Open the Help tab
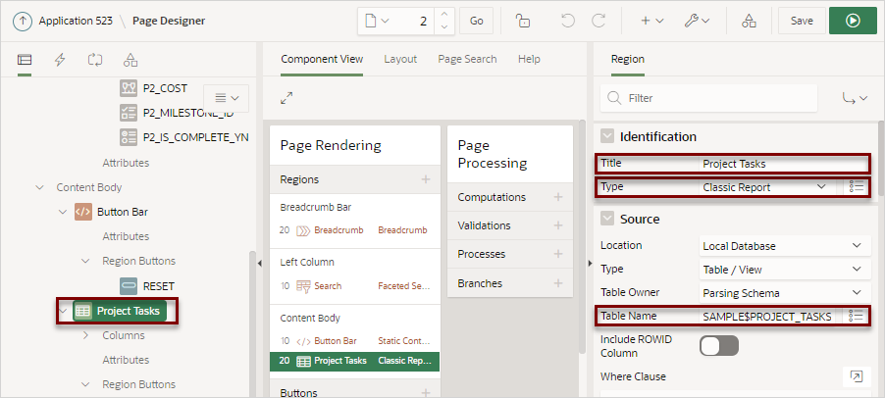Image resolution: width=885 pixels, height=398 pixels. click(529, 59)
